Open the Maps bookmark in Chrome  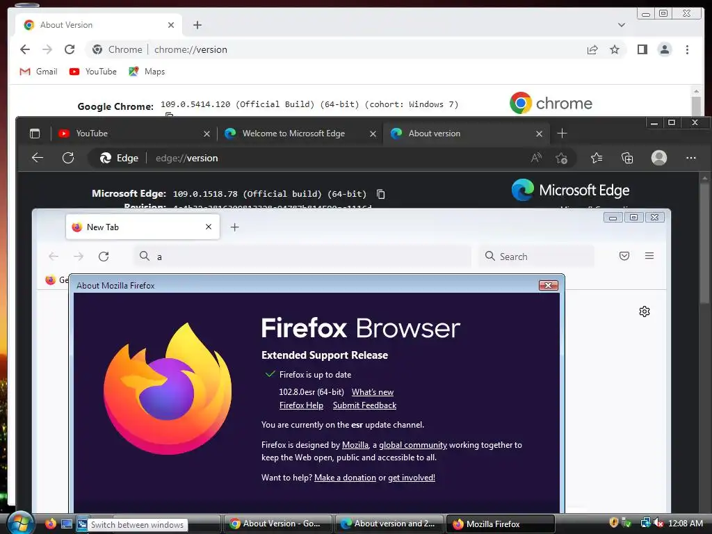147,72
